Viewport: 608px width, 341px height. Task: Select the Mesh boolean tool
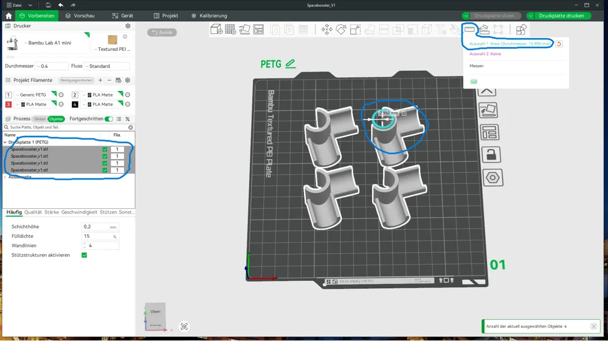pos(398,29)
